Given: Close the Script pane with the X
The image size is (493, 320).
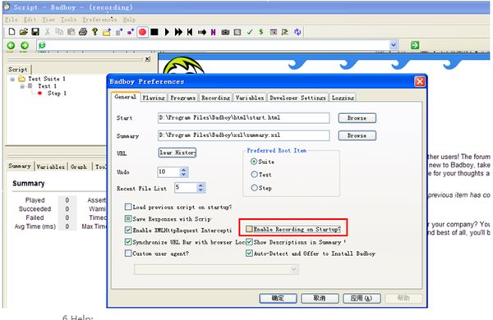Looking at the screenshot, I should 147,59.
